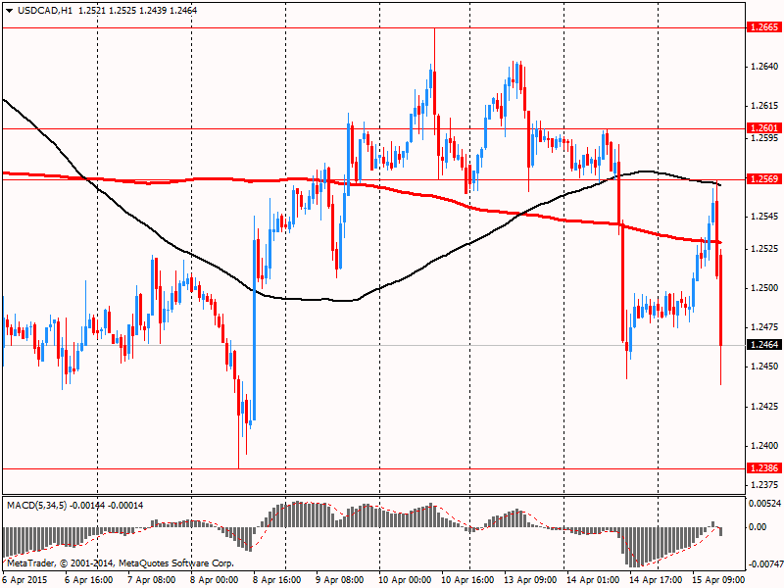Click the 1.2450 price axis value
This screenshot has width=784, height=588.
(764, 367)
